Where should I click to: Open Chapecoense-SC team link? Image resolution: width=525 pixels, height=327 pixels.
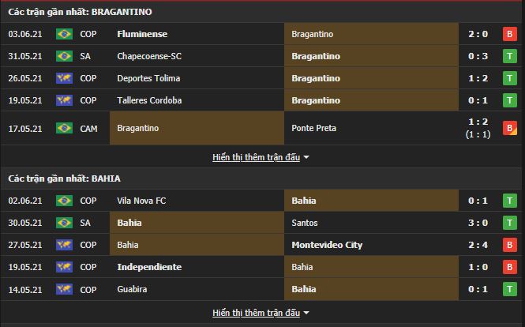[x=148, y=56]
